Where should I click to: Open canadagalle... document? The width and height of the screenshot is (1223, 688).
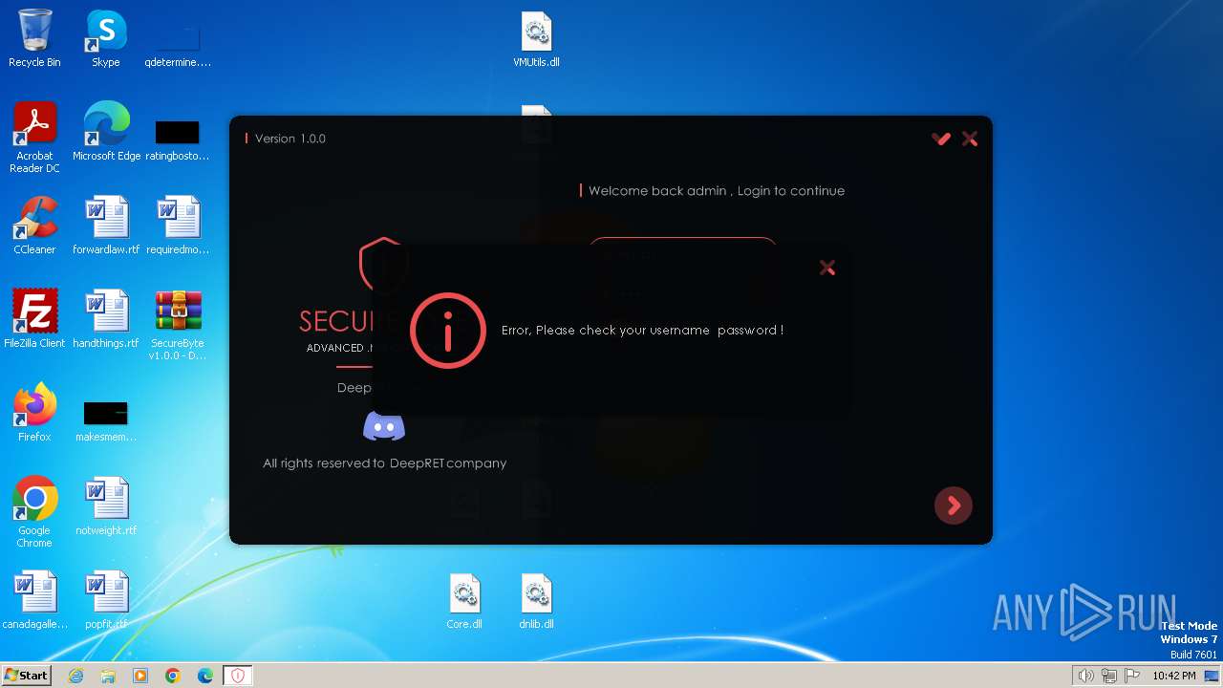(34, 600)
